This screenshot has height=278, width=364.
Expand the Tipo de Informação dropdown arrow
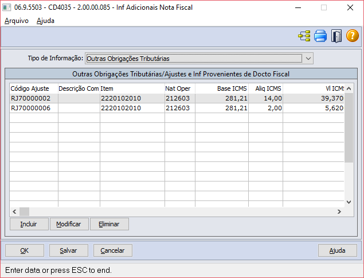tap(308, 59)
